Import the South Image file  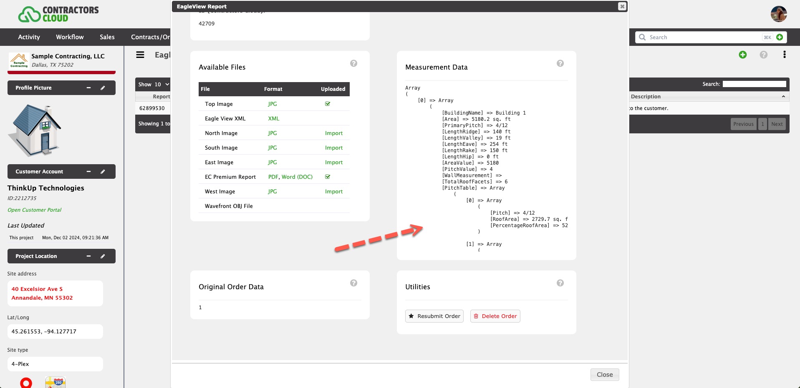pyautogui.click(x=334, y=148)
